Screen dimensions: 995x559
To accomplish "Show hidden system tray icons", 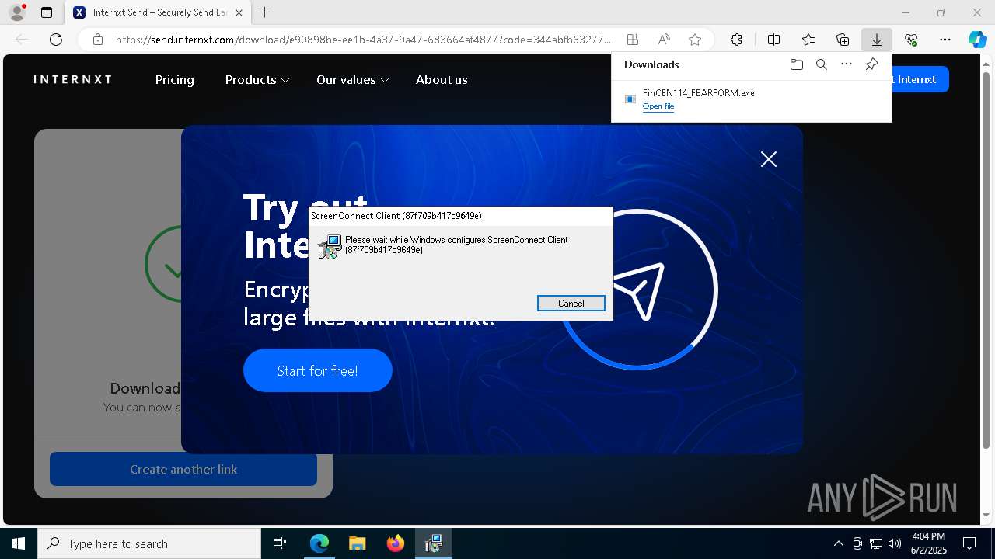I will point(838,543).
